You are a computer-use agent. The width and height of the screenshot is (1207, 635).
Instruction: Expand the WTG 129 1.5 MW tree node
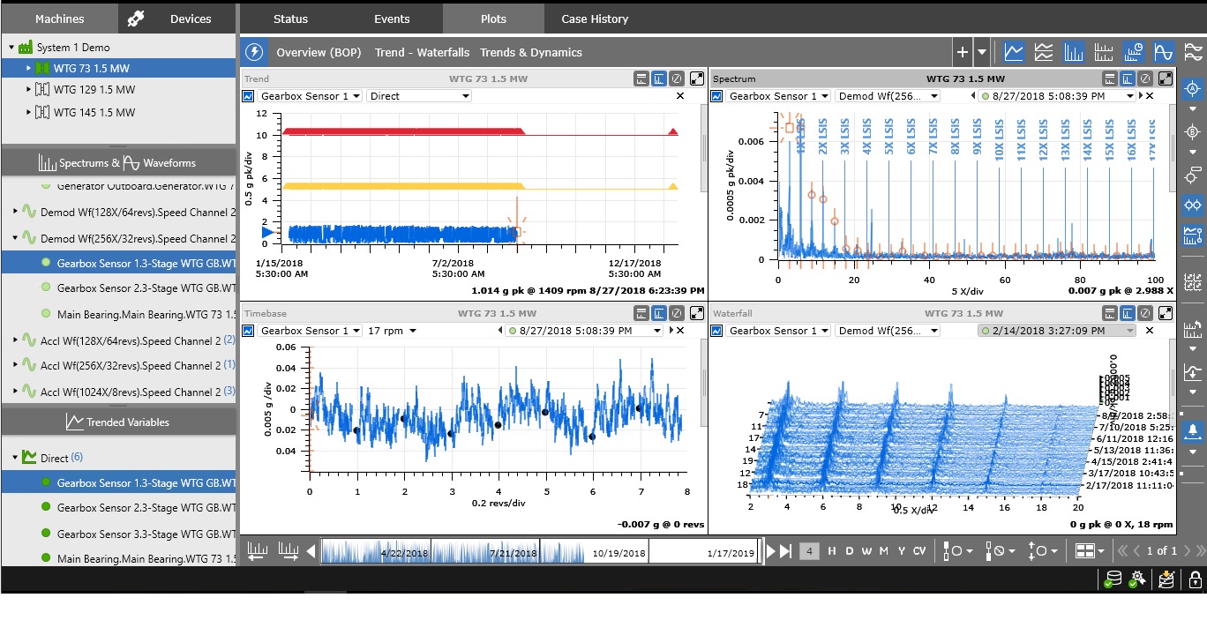coord(28,90)
